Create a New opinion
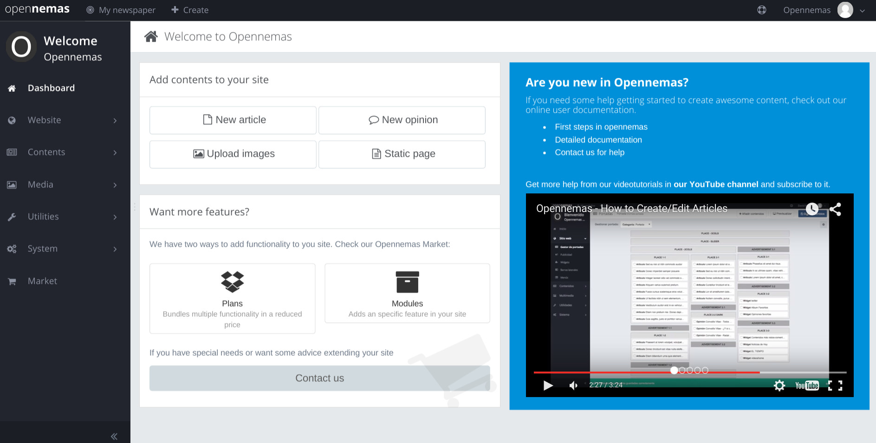 coord(402,120)
